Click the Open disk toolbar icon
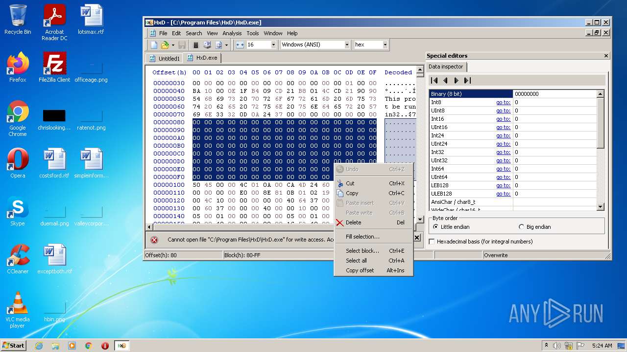This screenshot has width=627, height=352. click(207, 44)
